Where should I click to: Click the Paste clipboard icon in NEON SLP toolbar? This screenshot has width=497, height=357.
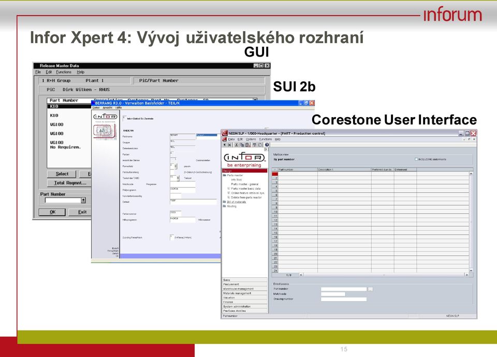coord(248,145)
